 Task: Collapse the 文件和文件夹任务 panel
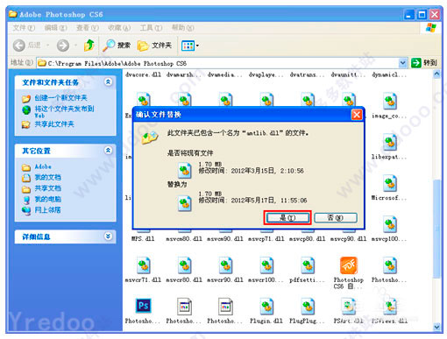(x=108, y=82)
